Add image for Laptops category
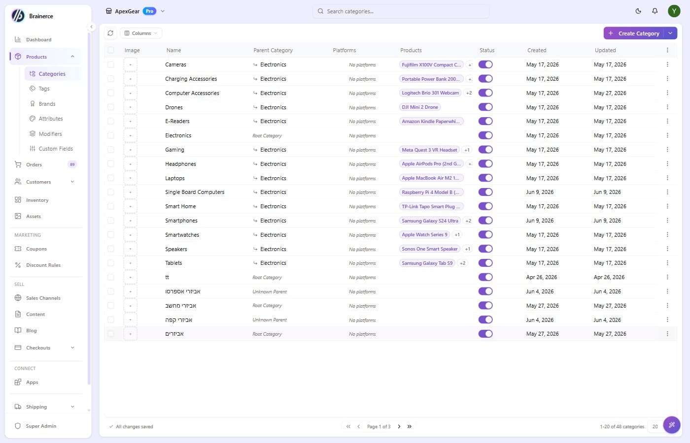 pos(131,178)
